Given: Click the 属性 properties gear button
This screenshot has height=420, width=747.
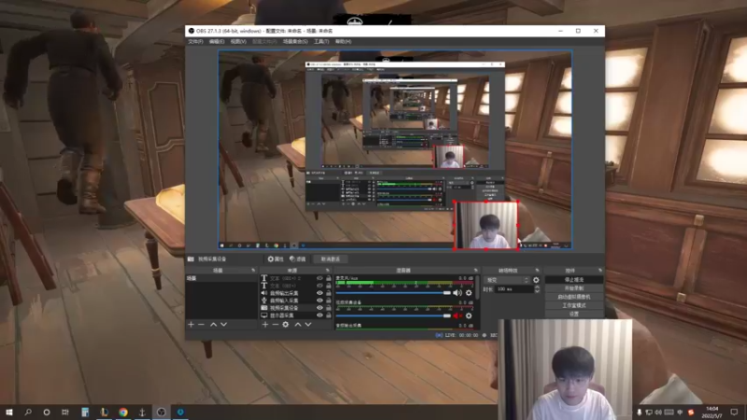Looking at the screenshot, I should [x=275, y=259].
